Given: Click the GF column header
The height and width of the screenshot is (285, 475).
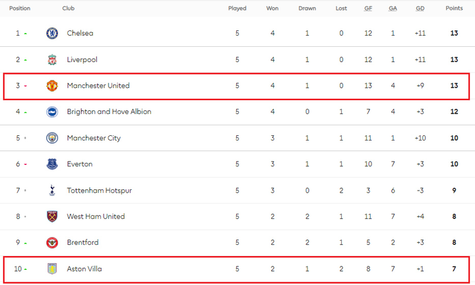Looking at the screenshot, I should point(368,9).
